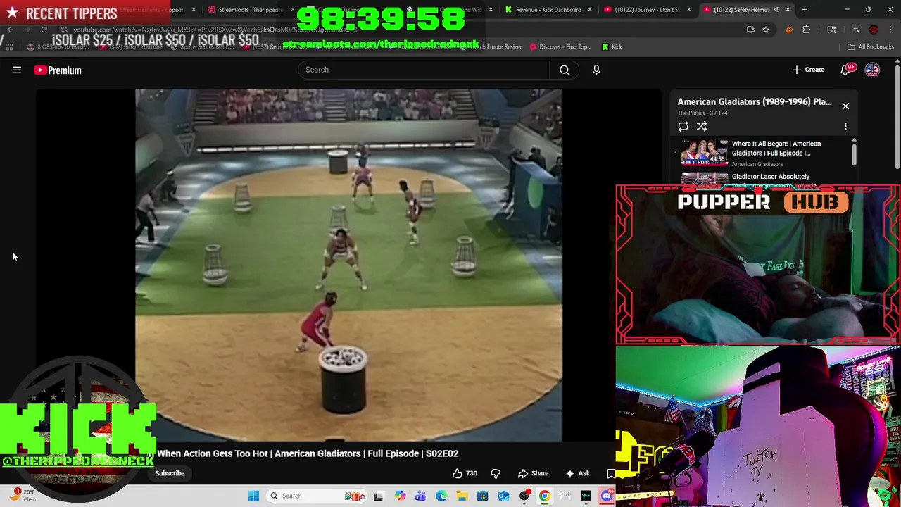Close the American Gladiators playlist panel
This screenshot has height=507, width=901.
point(845,106)
